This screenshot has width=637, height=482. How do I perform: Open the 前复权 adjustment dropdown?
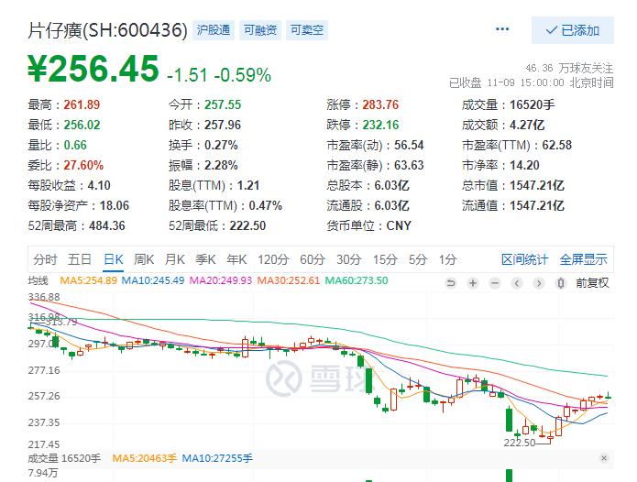coord(592,283)
